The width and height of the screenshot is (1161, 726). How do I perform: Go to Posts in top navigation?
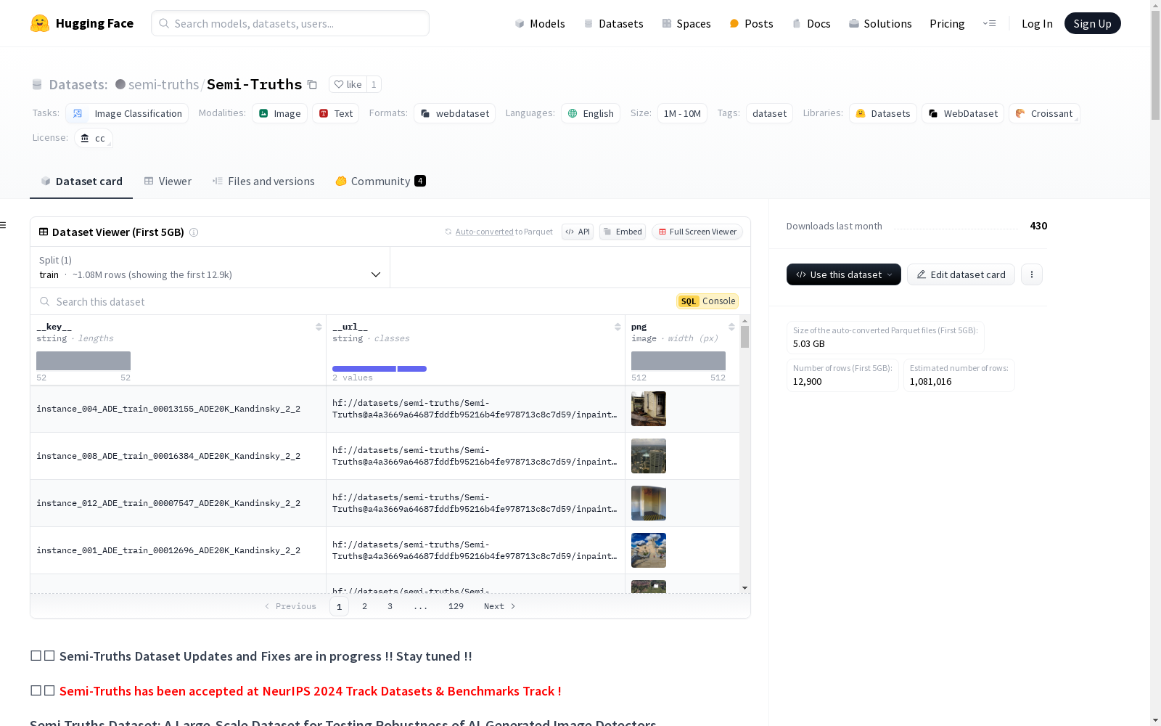click(x=751, y=23)
